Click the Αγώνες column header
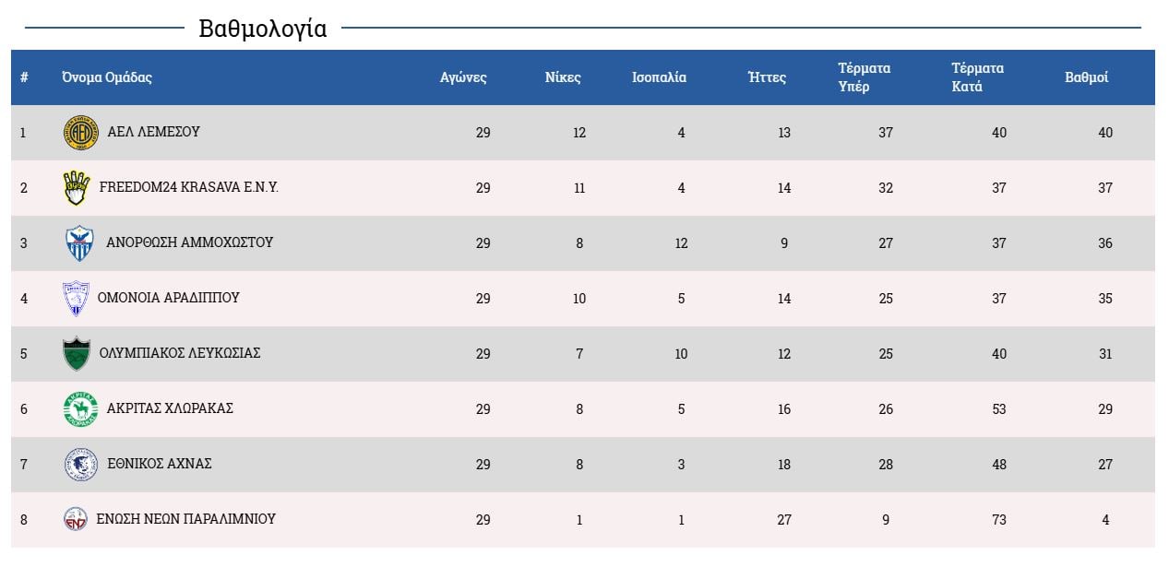Image resolution: width=1169 pixels, height=567 pixels. click(463, 77)
